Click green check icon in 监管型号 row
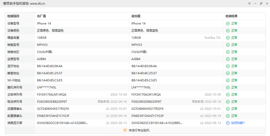 click(x=228, y=59)
